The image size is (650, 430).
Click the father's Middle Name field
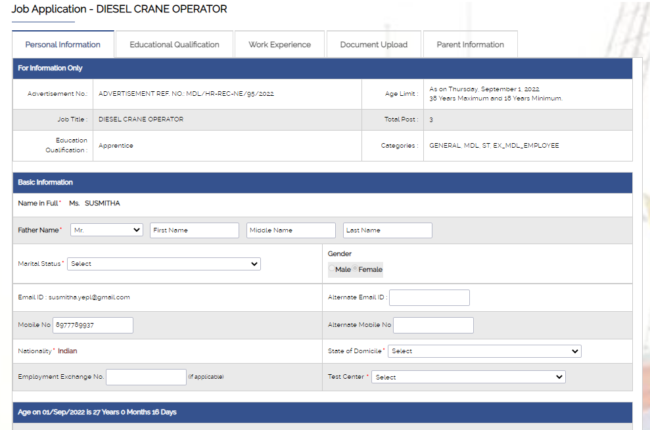tap(291, 230)
